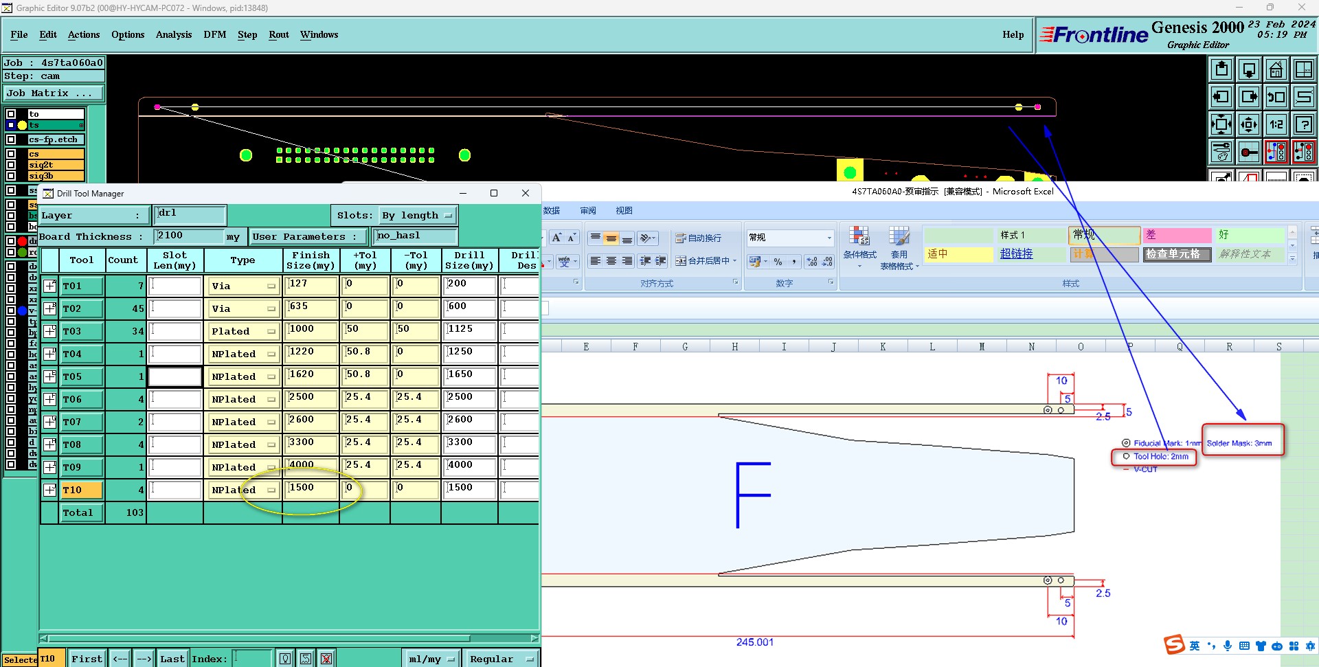Toggle the checkbox for layer 'sig2t'

pos(11,165)
